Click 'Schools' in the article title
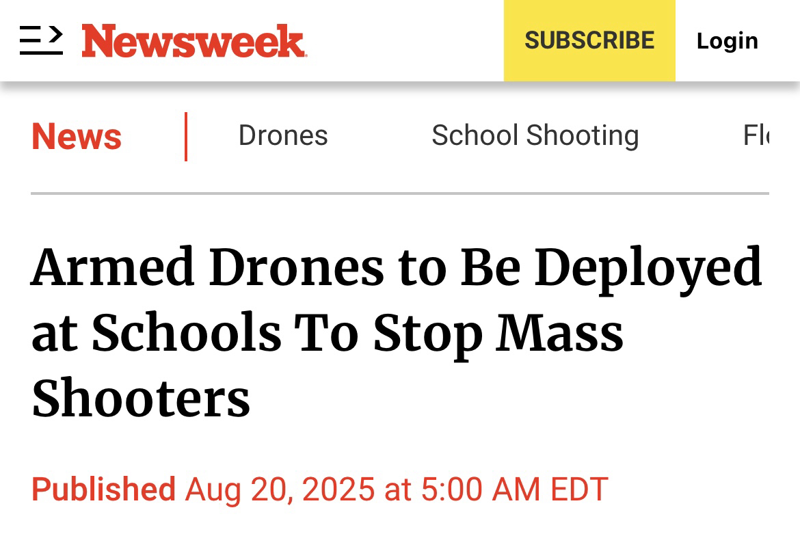This screenshot has width=800, height=549. tap(186, 333)
